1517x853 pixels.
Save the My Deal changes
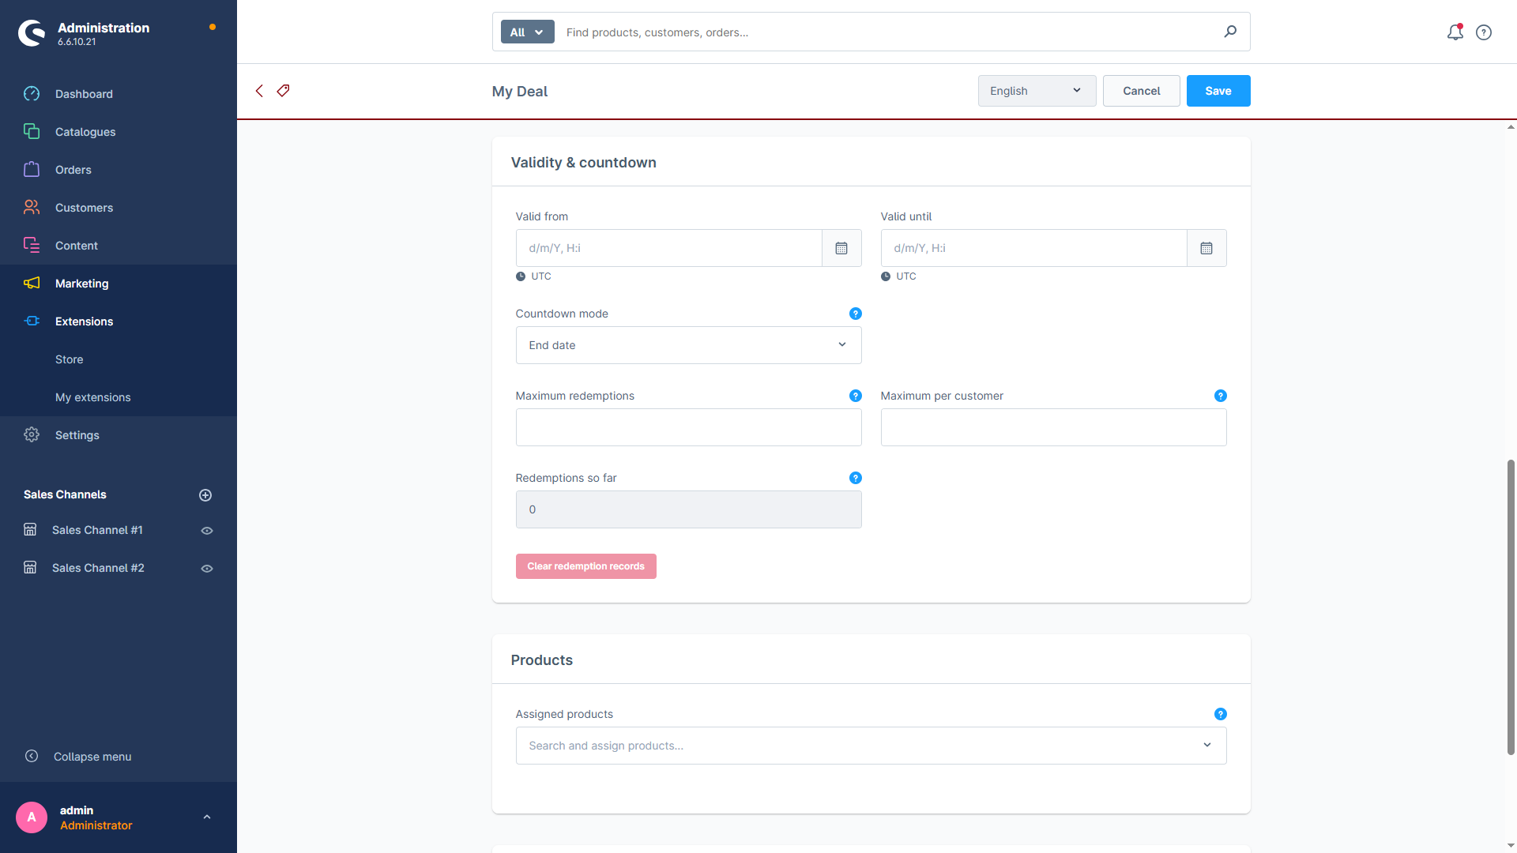tap(1218, 91)
